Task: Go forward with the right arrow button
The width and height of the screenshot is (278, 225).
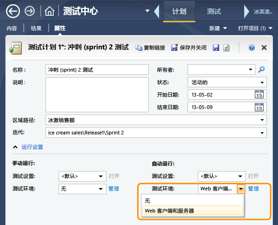Action: (30, 11)
